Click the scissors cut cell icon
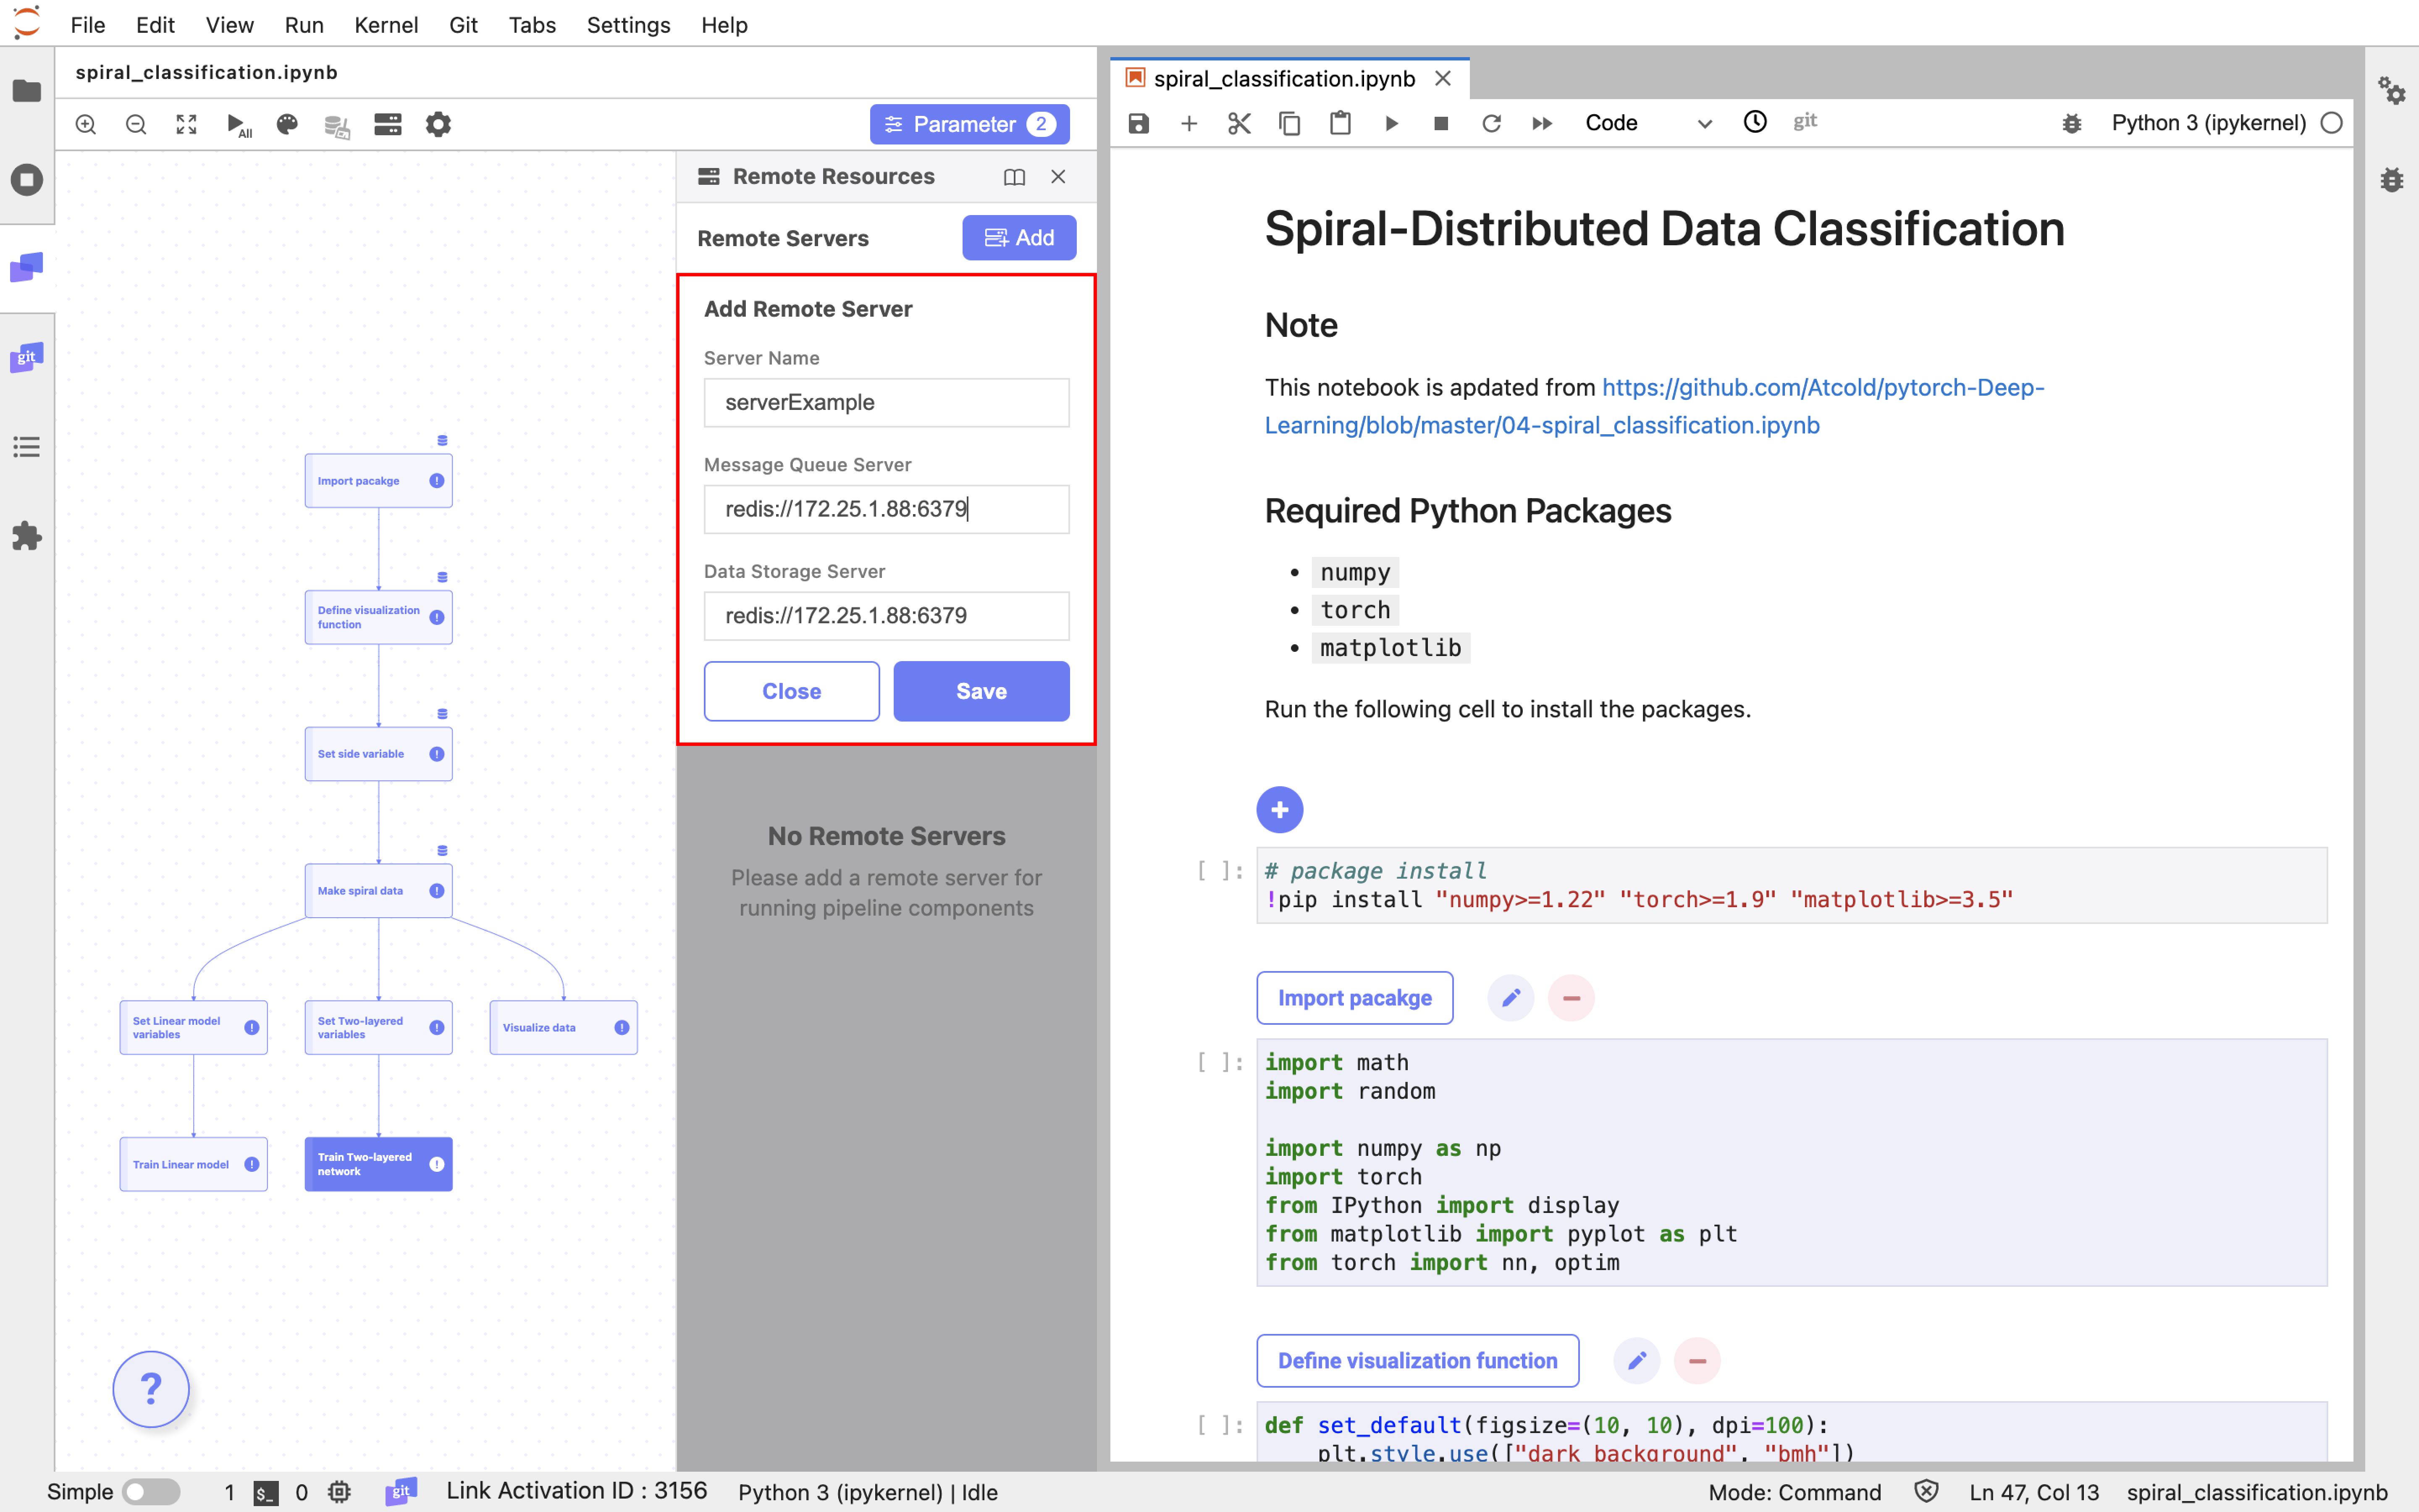This screenshot has width=2419, height=1512. [x=1239, y=123]
